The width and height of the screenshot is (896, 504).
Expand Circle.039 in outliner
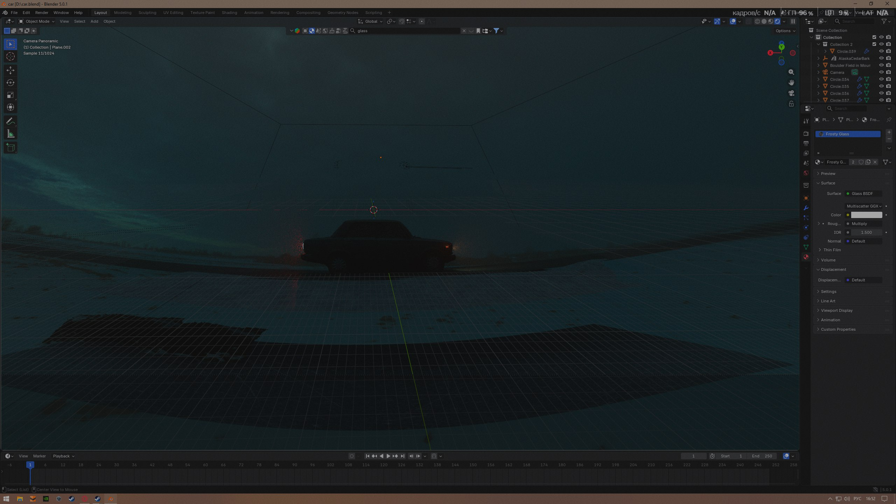click(x=825, y=51)
